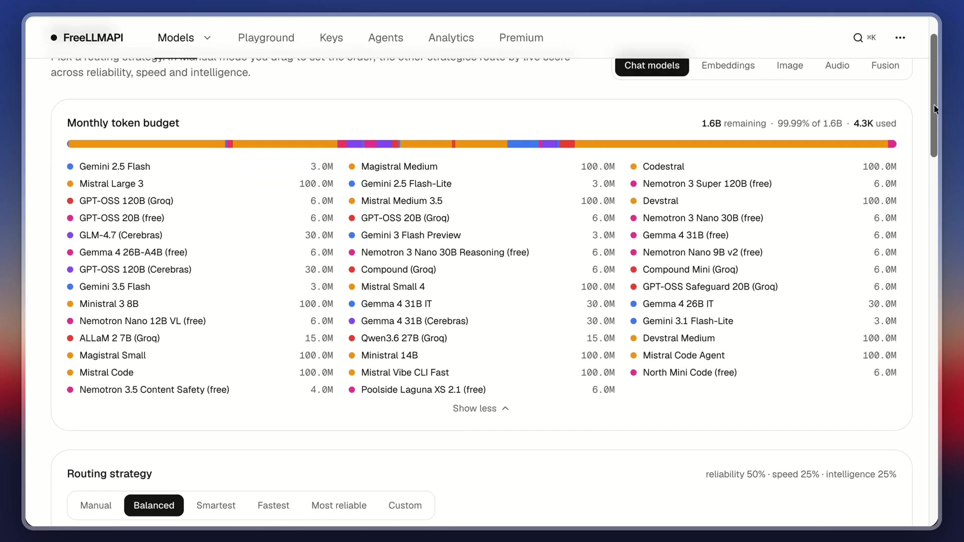Select the ALLaM 2 7B (Groq) row
The image size is (964, 542).
pyautogui.click(x=200, y=338)
